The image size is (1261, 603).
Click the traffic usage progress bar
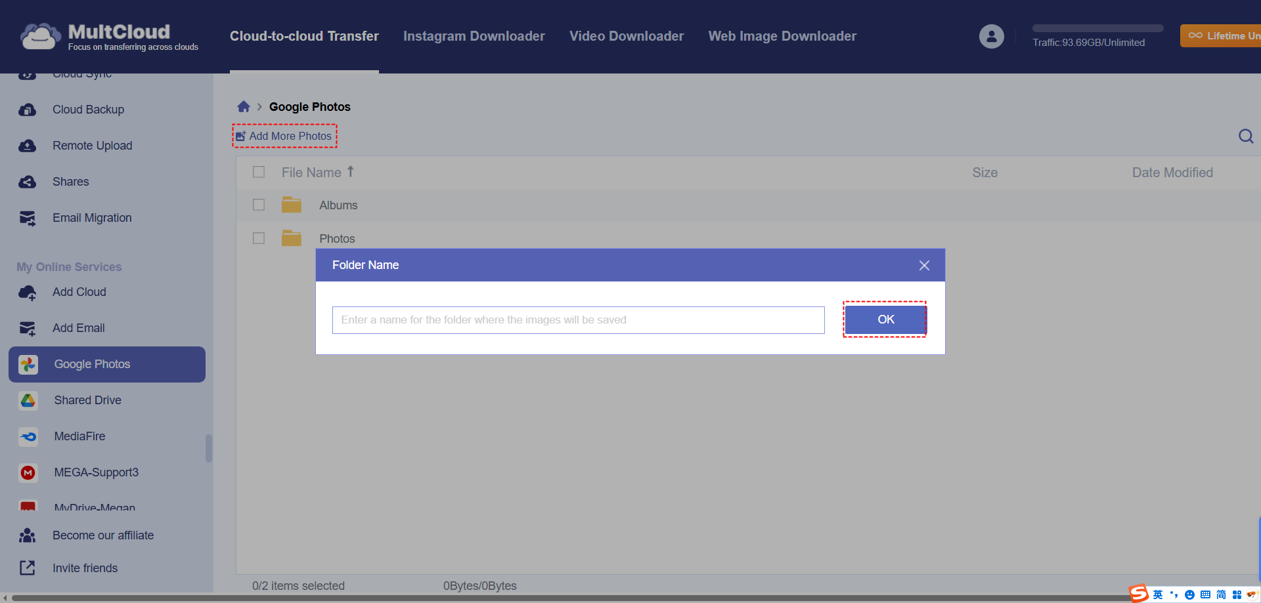1097,28
